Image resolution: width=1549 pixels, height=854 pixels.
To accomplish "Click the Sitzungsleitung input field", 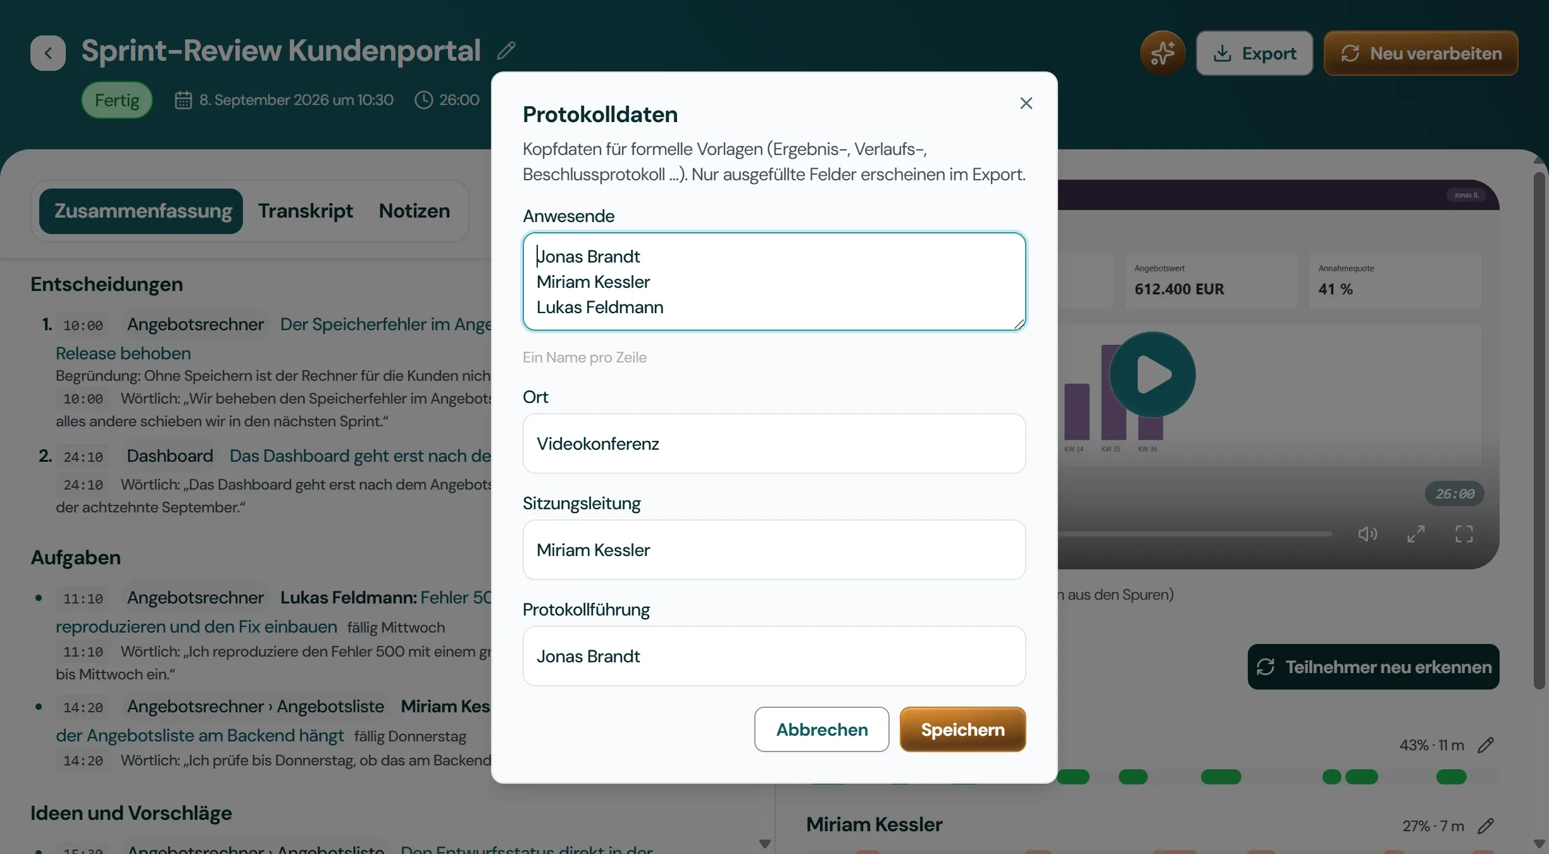I will click(774, 550).
